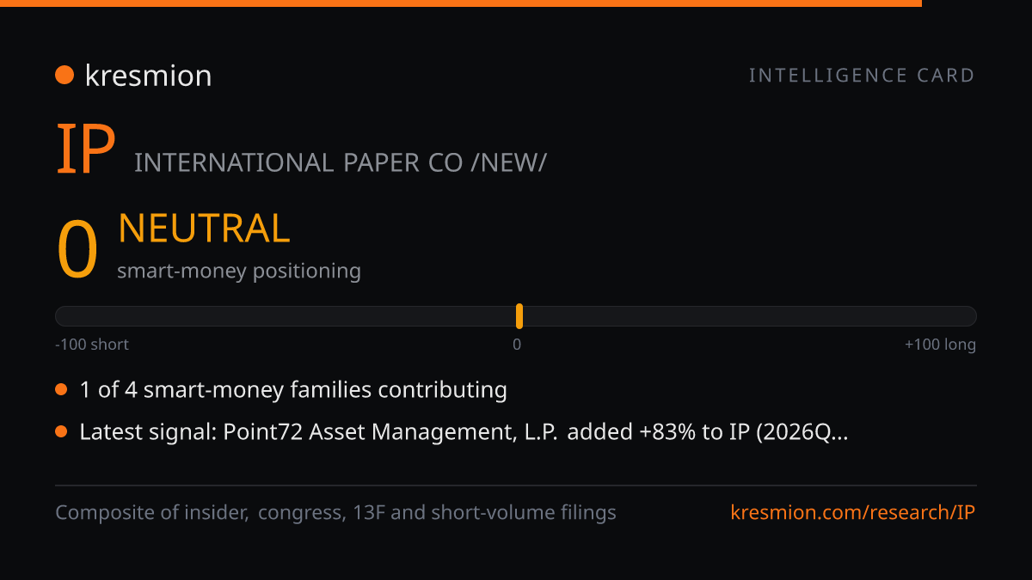Click the +100 long scale label

click(x=940, y=345)
